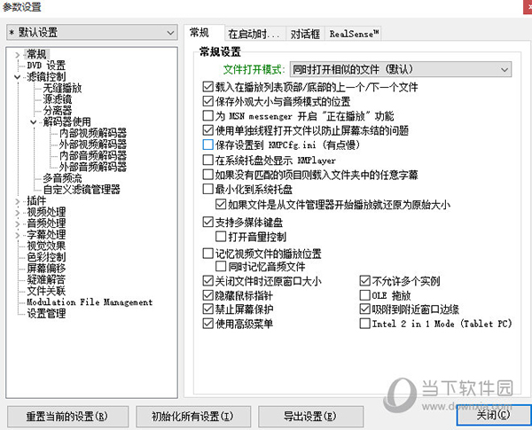Uncheck 支持多媒体键盘 checkbox
This screenshot has width=532, height=430.
point(207,222)
